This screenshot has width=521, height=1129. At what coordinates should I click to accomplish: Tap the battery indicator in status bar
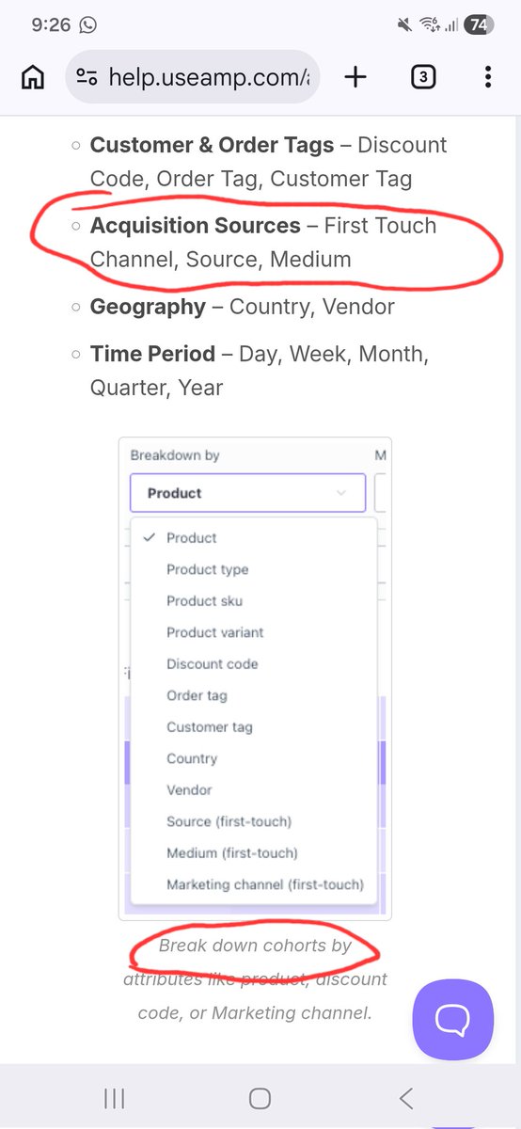point(479,25)
